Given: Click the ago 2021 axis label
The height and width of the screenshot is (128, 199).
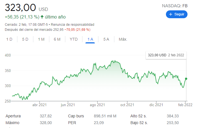Looking at the screenshot, I should pos(97,105).
